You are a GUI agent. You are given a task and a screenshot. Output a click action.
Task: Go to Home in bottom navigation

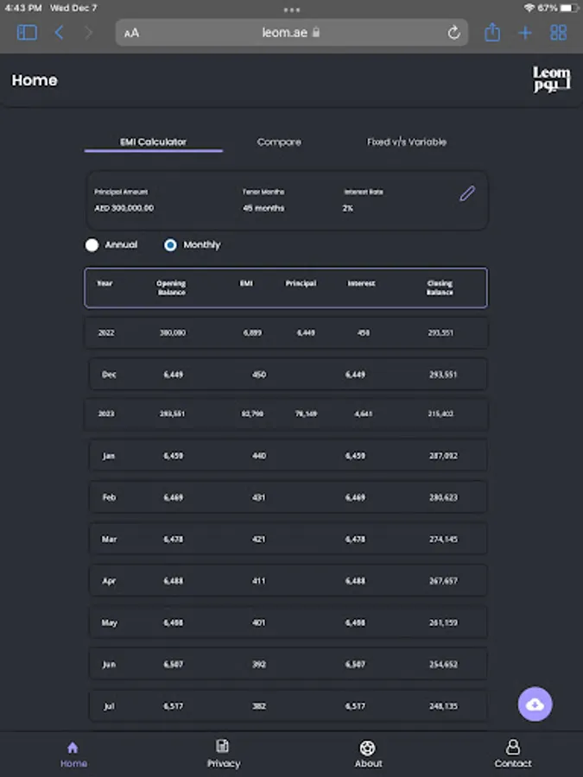click(x=73, y=748)
